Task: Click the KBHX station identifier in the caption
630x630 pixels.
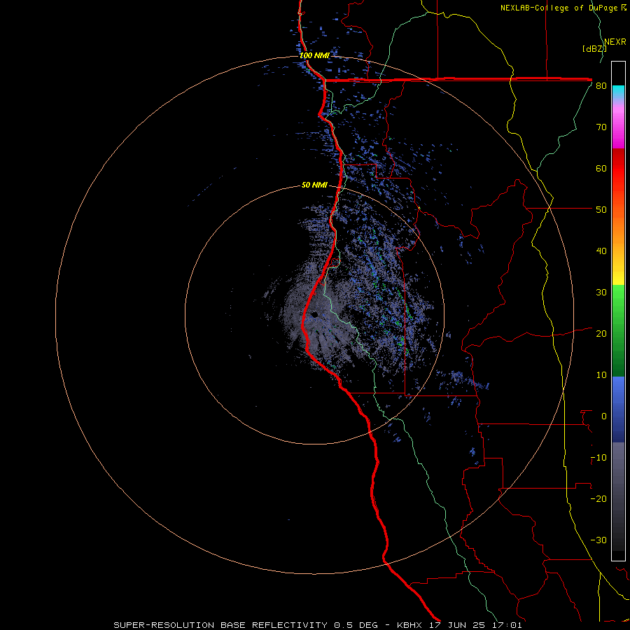Action: click(x=409, y=625)
